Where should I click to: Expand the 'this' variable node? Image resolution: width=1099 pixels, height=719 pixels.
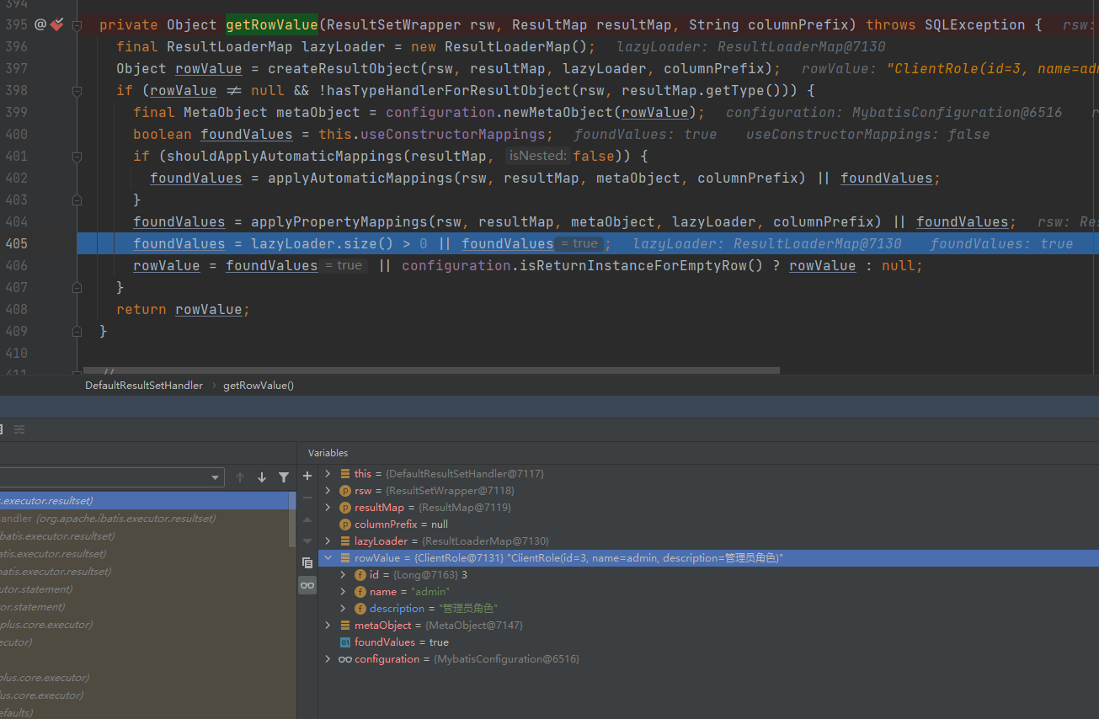pos(328,474)
